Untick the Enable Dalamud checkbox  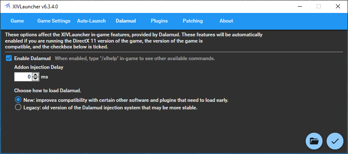(9, 58)
